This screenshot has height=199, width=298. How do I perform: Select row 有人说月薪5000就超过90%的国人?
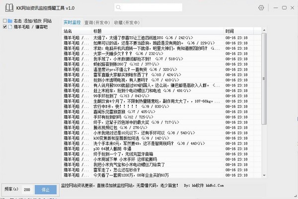point(161,85)
